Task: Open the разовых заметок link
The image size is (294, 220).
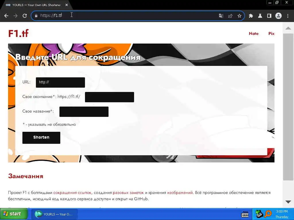Action: 128,193
